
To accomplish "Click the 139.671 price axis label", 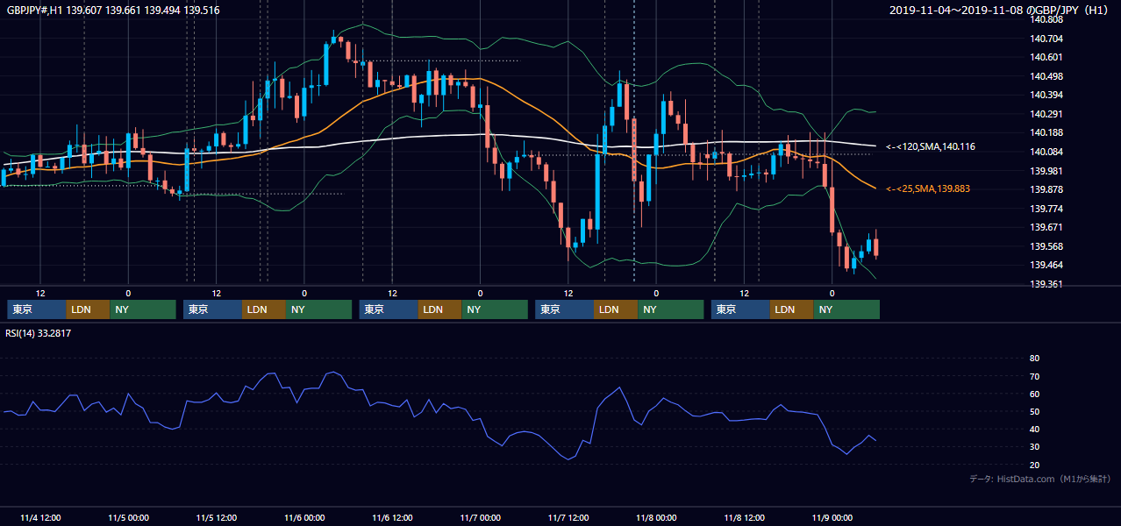I will point(1047,227).
